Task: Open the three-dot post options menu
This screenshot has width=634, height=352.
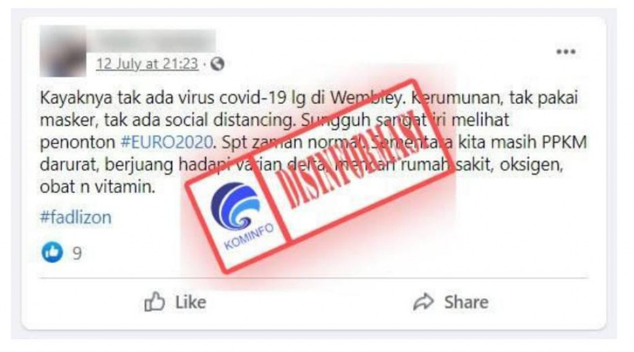Action: [x=565, y=52]
